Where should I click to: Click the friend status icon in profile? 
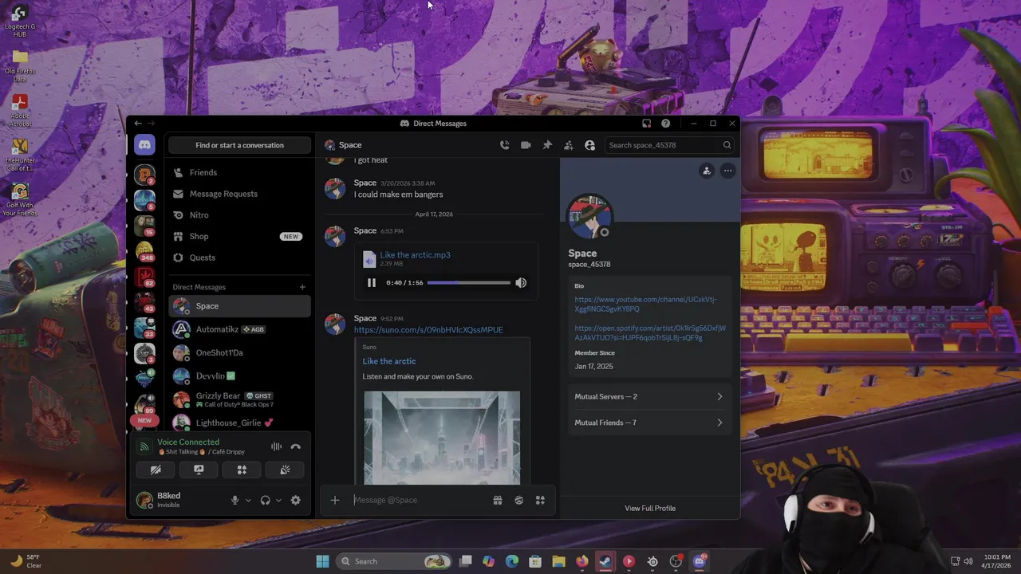coord(707,171)
